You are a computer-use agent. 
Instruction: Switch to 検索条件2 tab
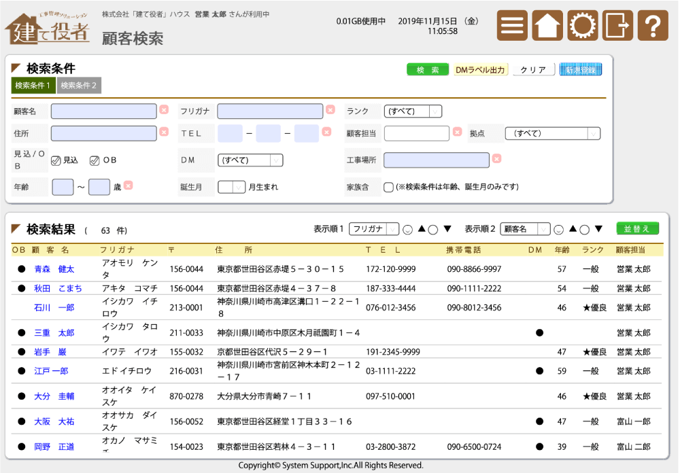[79, 86]
